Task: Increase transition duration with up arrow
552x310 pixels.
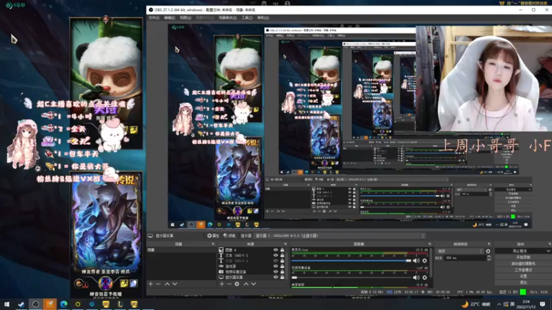Action: [x=489, y=256]
